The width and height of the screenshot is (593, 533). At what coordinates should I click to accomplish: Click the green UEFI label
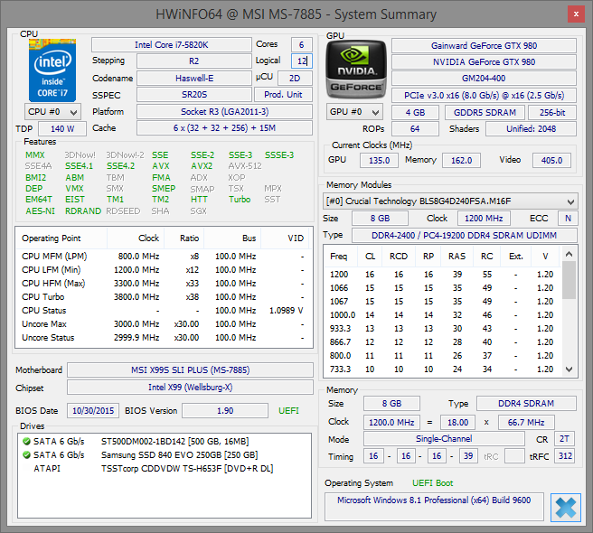pos(288,411)
